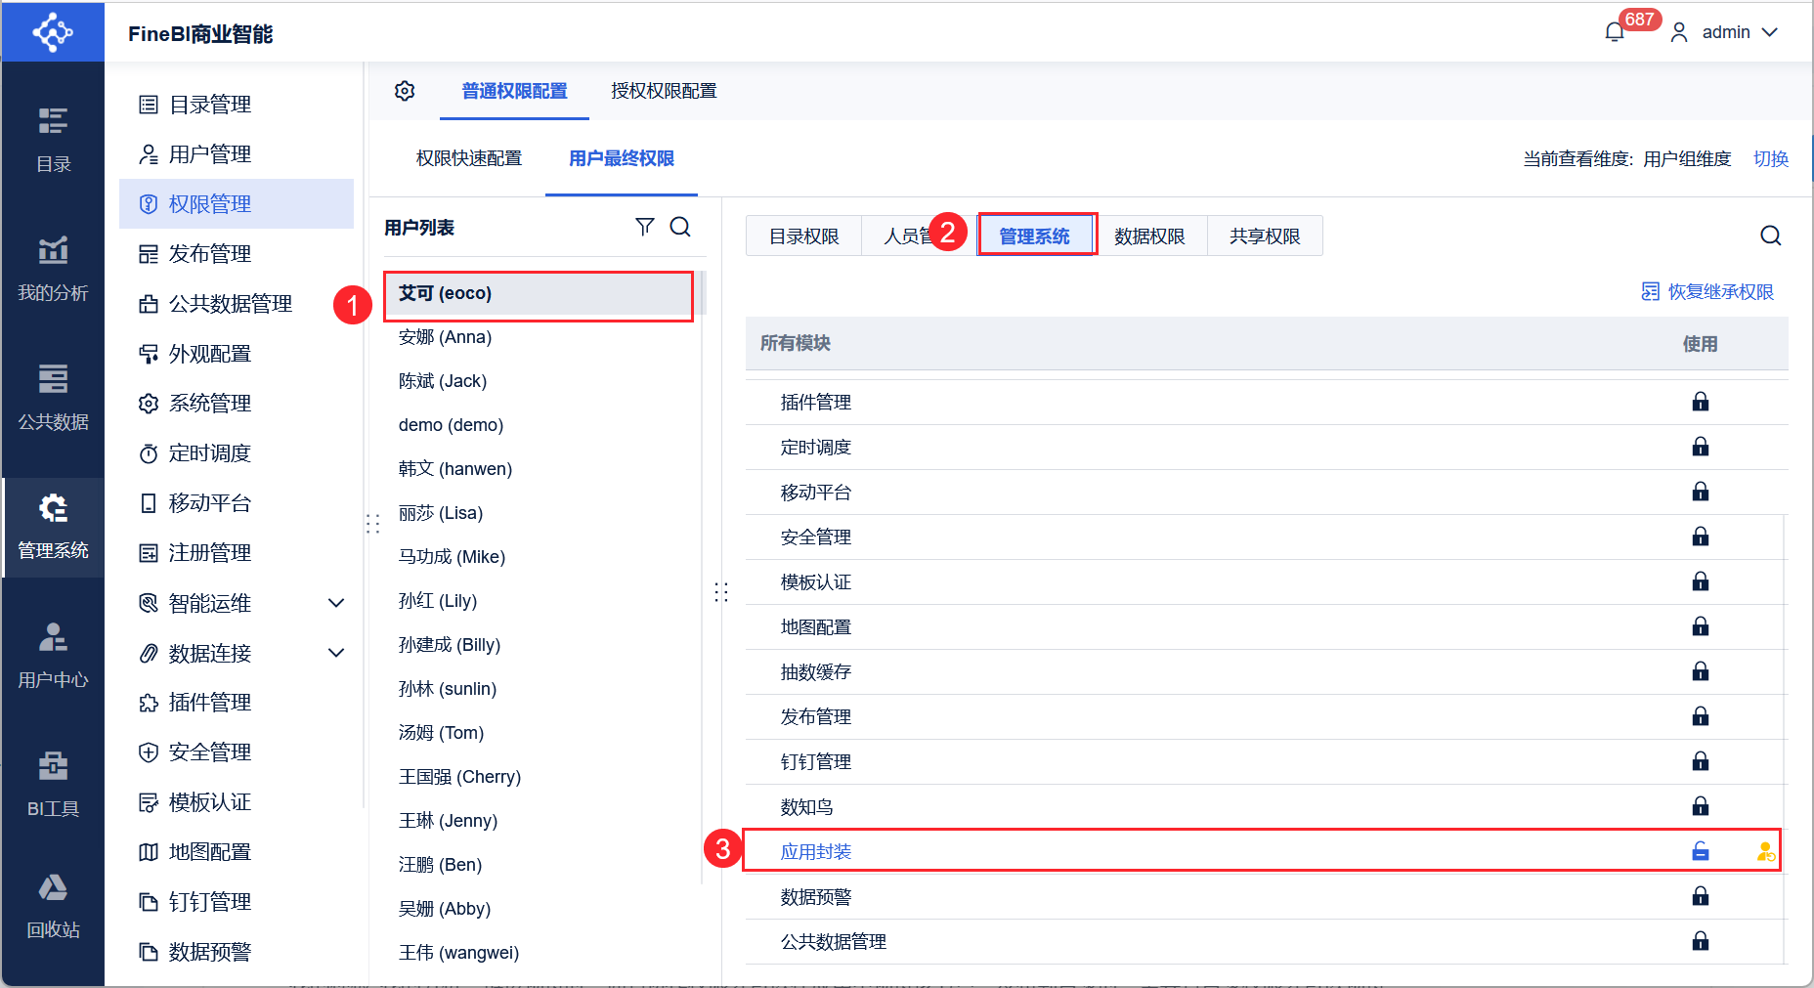Open 发布管理 in the sidebar menu
The image size is (1814, 988).
tap(237, 254)
